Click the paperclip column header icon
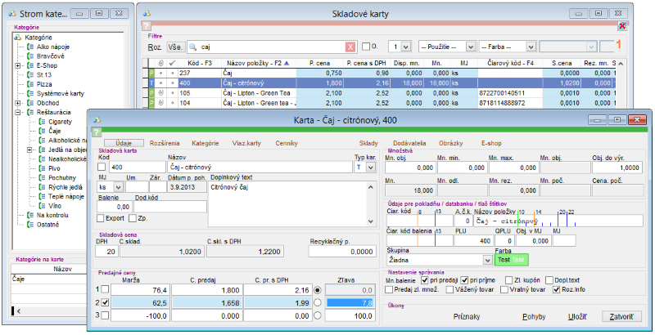Screen dimensions: 655x335 point(160,62)
